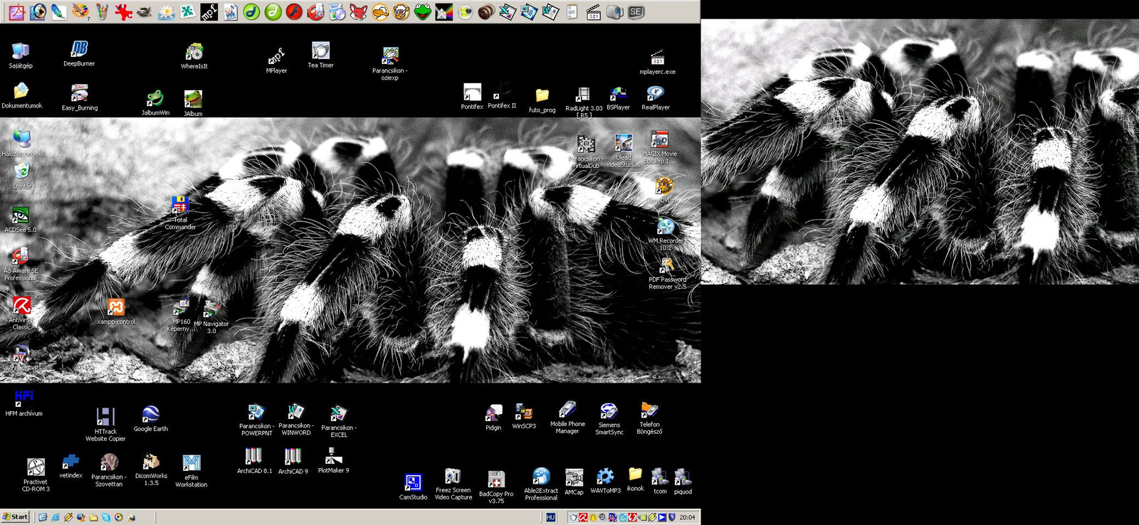Click the quick launch folder icon

pos(93,517)
